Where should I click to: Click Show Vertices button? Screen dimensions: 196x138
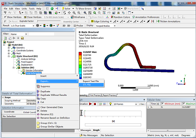pos(13,17)
